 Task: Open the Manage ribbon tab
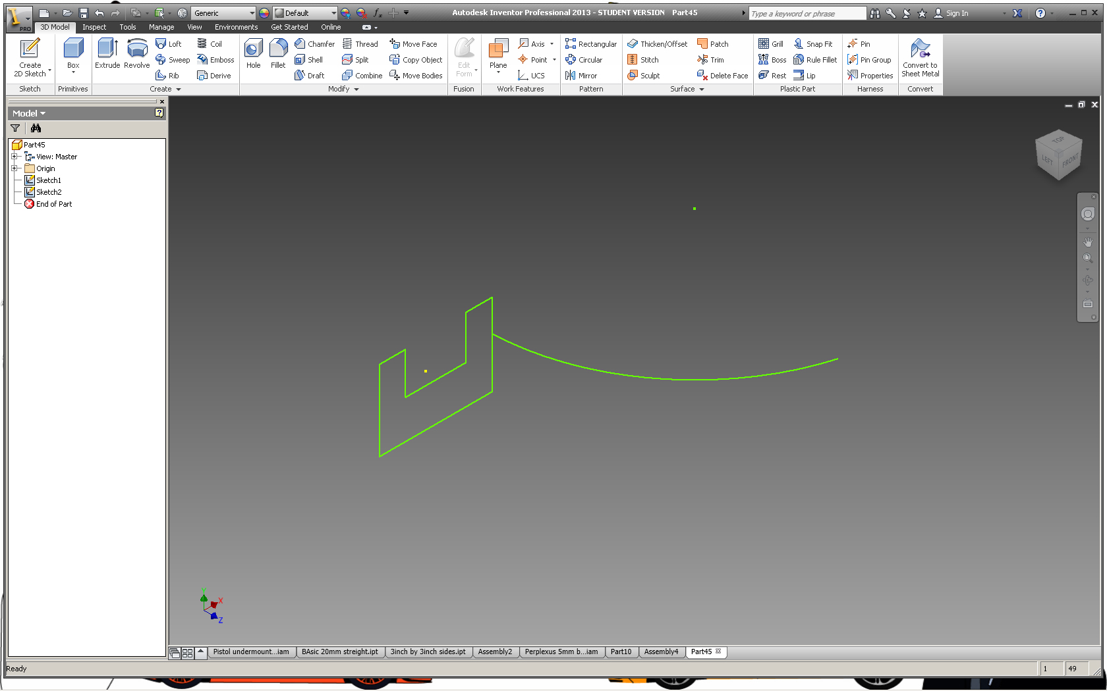coord(161,27)
